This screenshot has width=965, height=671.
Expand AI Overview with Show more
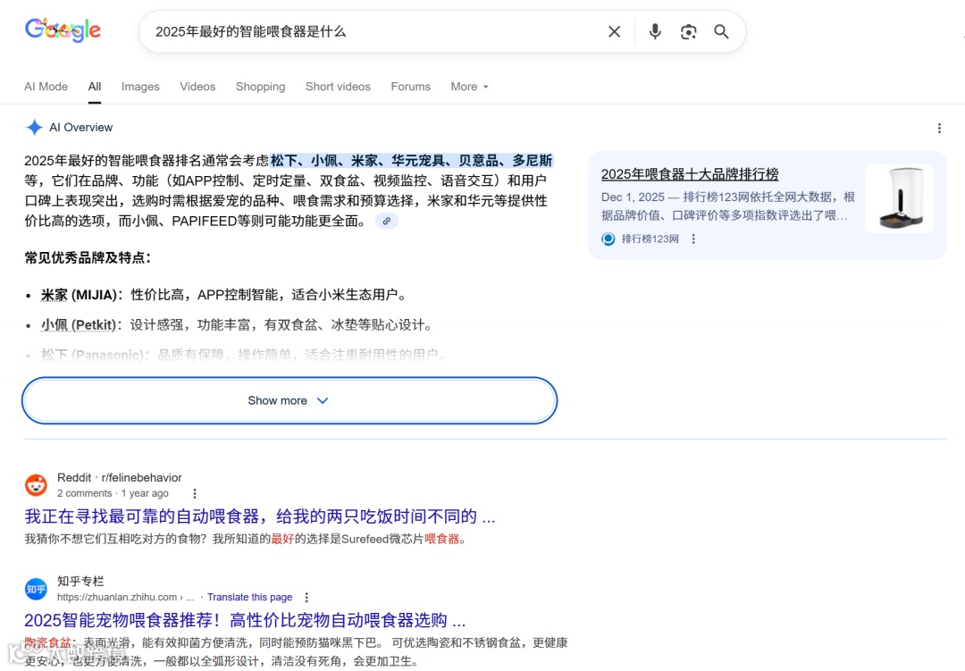[289, 401]
